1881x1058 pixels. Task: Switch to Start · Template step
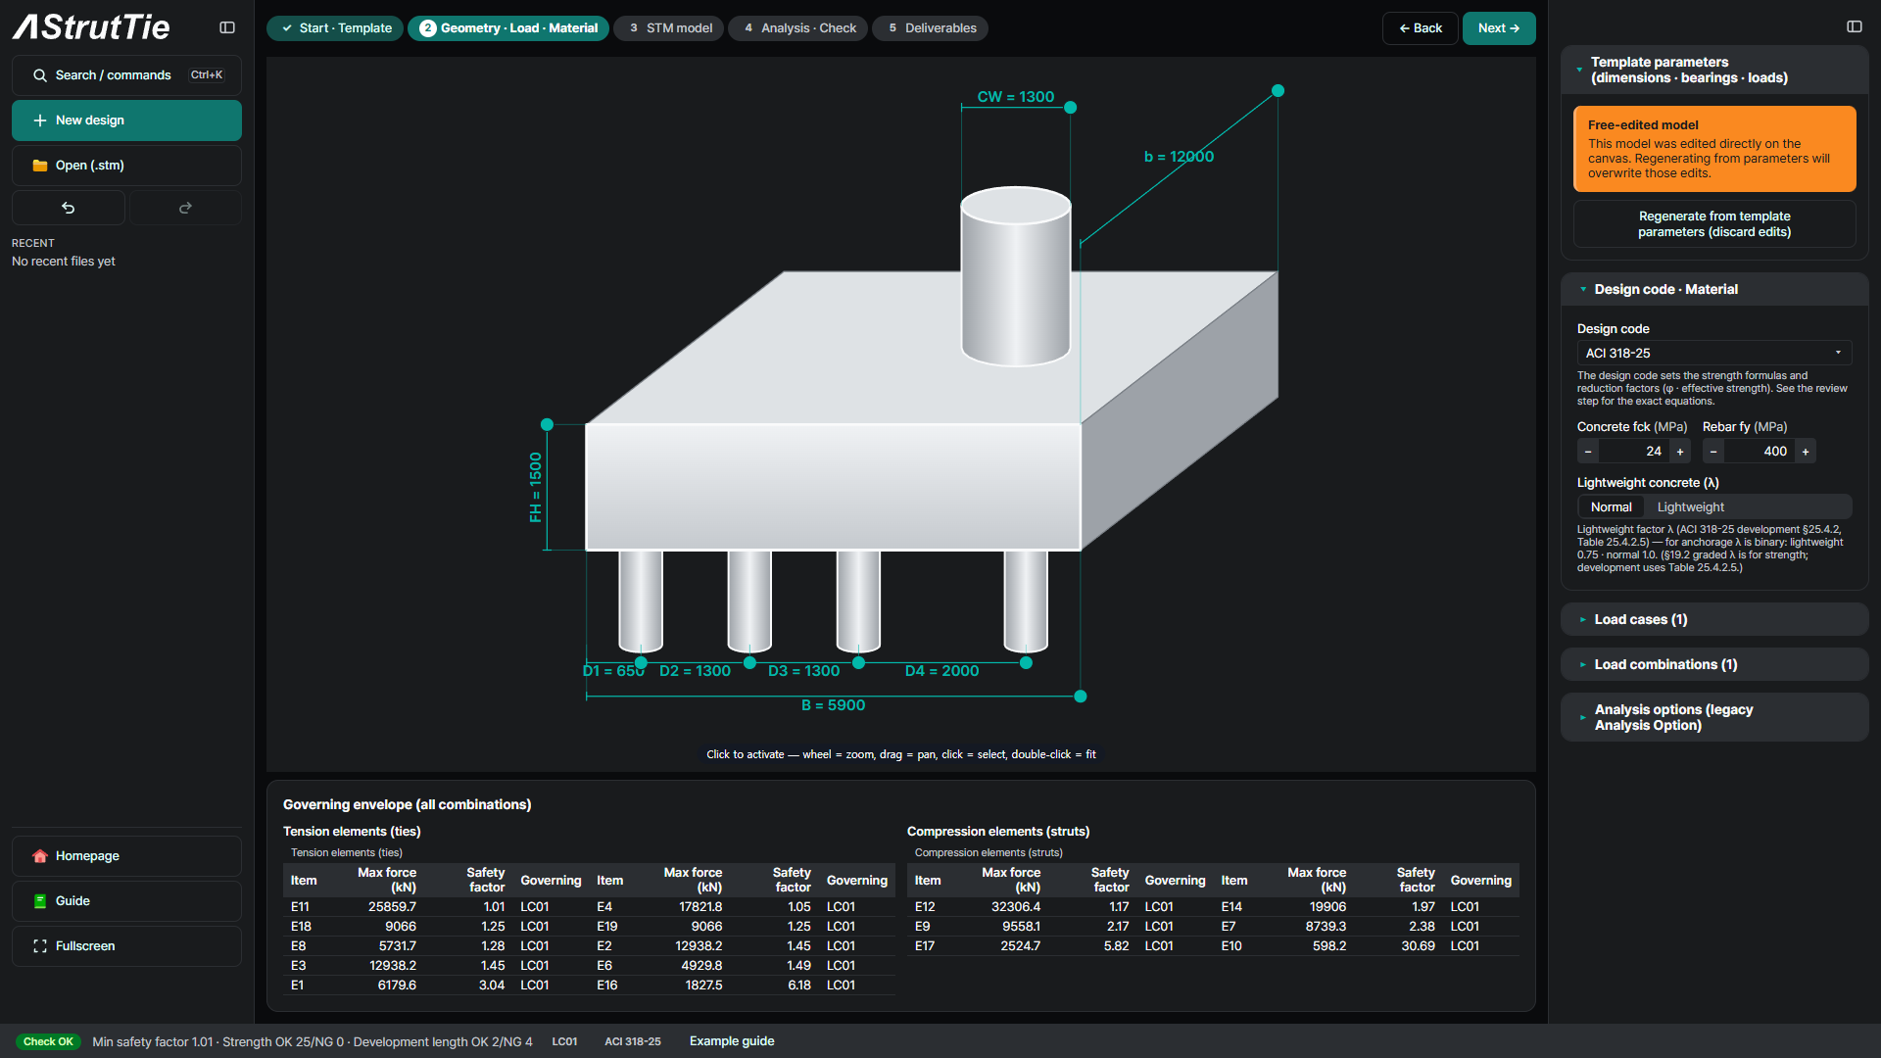point(335,28)
